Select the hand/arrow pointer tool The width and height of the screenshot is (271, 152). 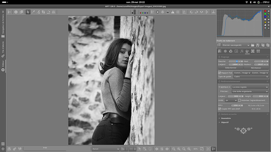point(28,12)
